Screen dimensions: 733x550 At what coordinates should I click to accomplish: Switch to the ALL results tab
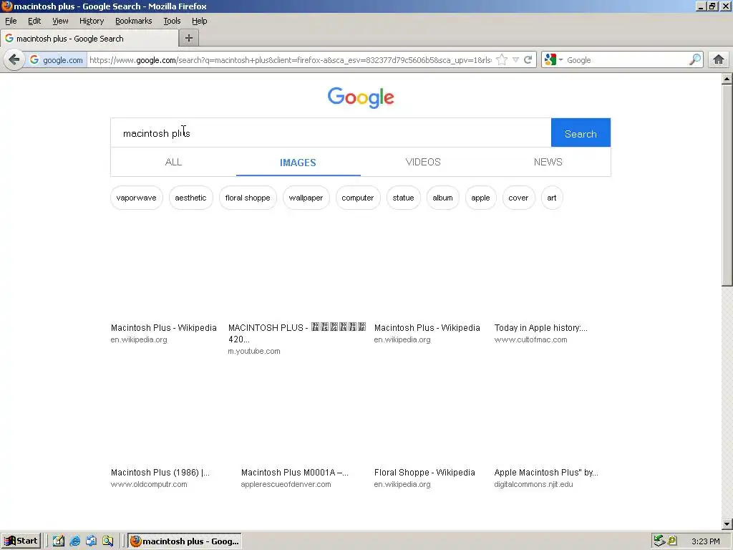[173, 162]
